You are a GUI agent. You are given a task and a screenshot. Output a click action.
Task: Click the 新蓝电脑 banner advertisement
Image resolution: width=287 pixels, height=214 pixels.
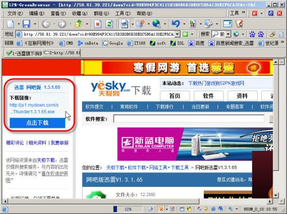tap(195, 144)
